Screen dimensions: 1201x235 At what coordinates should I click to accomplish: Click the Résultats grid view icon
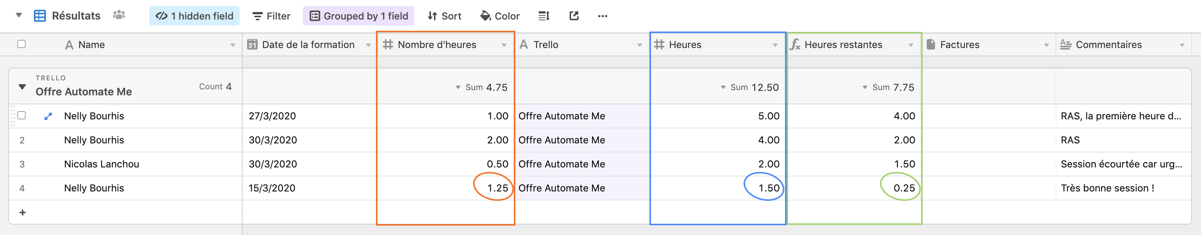40,16
